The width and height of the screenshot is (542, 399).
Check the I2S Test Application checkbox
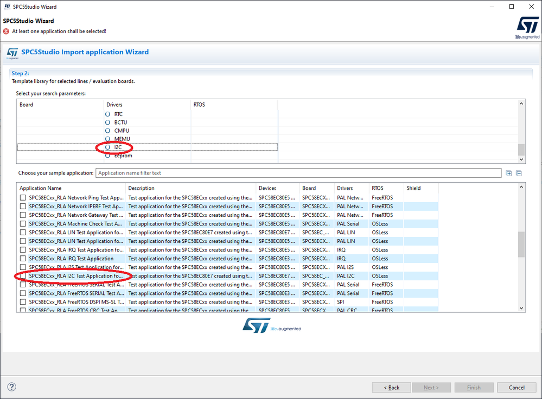tap(23, 267)
